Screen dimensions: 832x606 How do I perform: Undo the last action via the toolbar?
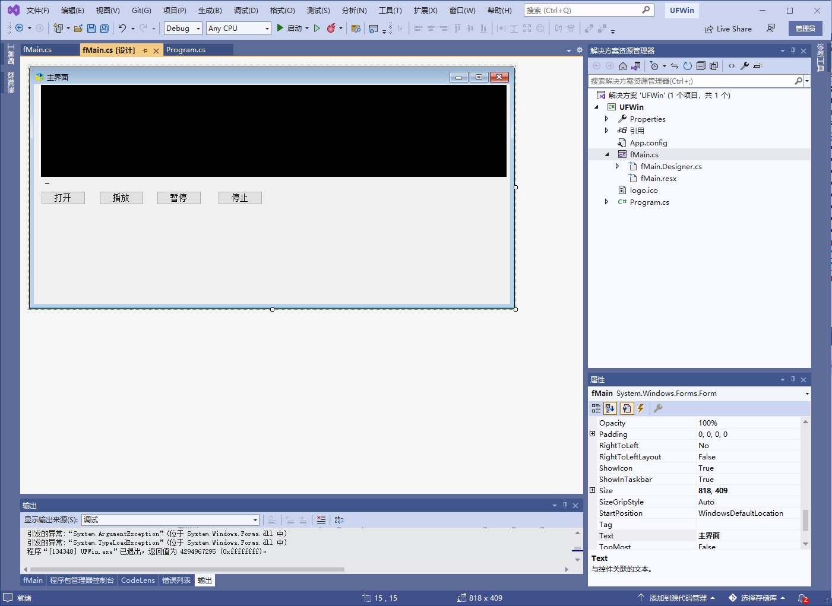coord(122,28)
